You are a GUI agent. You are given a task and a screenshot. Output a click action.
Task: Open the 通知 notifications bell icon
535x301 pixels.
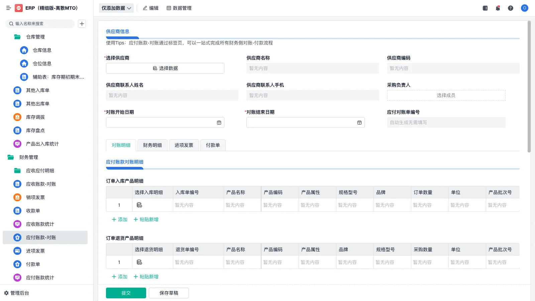[x=498, y=8]
